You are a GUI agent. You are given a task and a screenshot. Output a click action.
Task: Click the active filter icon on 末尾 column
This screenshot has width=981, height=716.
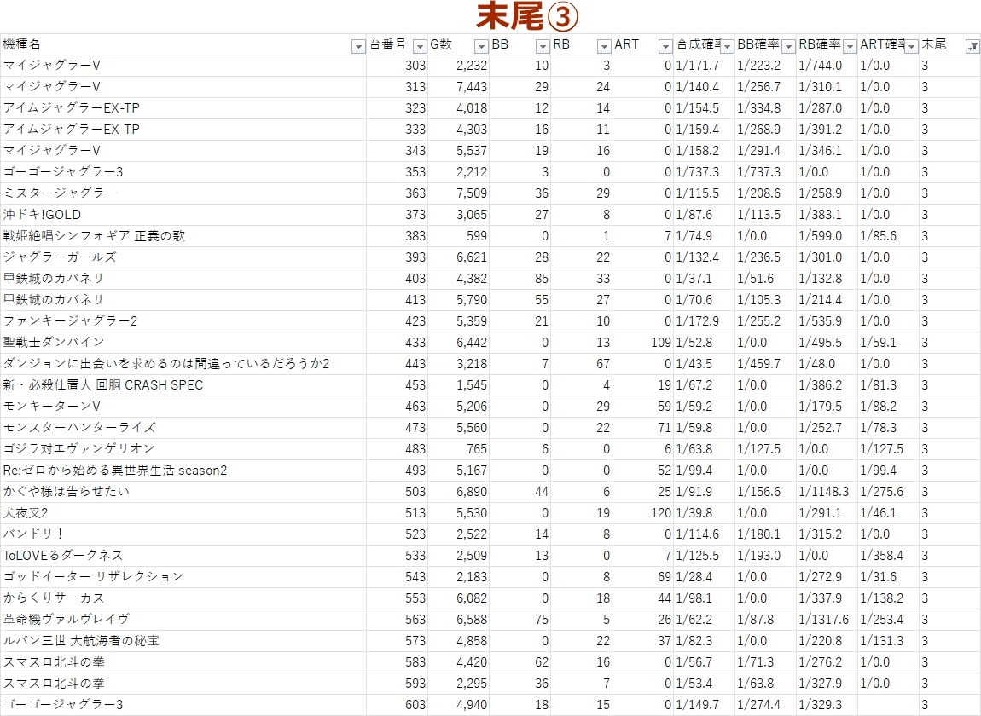coord(972,46)
